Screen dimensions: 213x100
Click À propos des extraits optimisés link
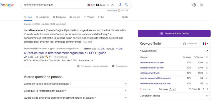tap(94, 66)
